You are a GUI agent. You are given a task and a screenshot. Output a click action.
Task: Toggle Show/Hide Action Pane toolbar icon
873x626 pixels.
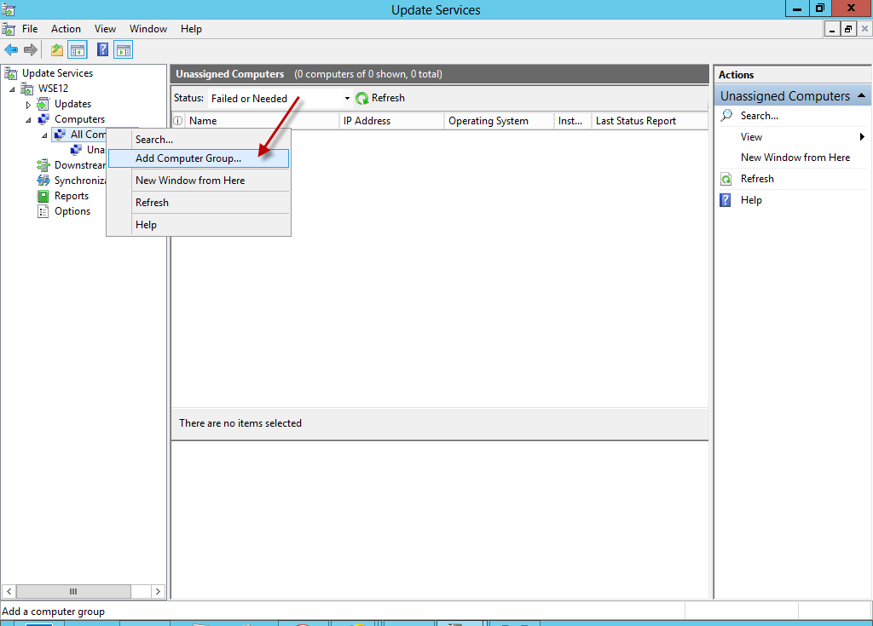point(124,50)
